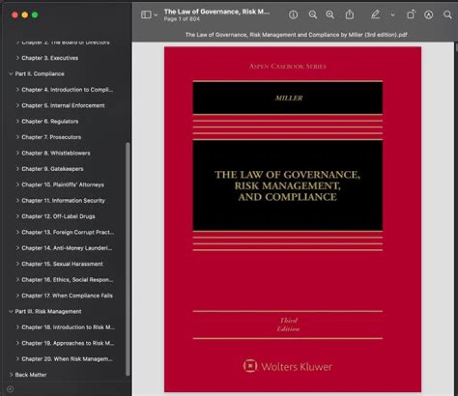Viewport: 458px width, 396px height.
Task: Expand the Back Matter section
Action: (x=11, y=374)
